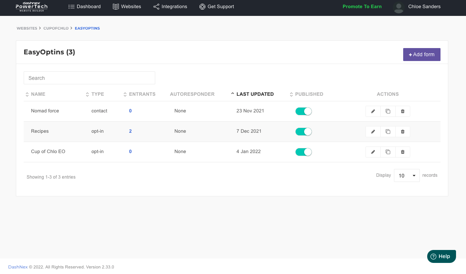Sort table by Name column
The height and width of the screenshot is (274, 466).
tap(35, 94)
